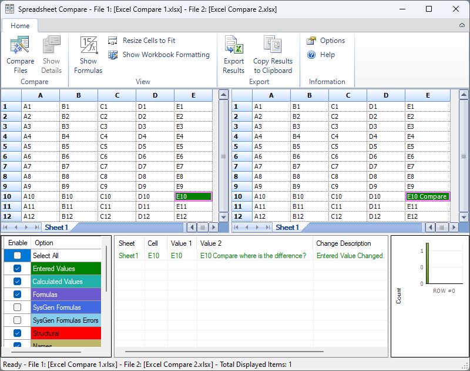Select the green Entered Values color label

(66, 269)
